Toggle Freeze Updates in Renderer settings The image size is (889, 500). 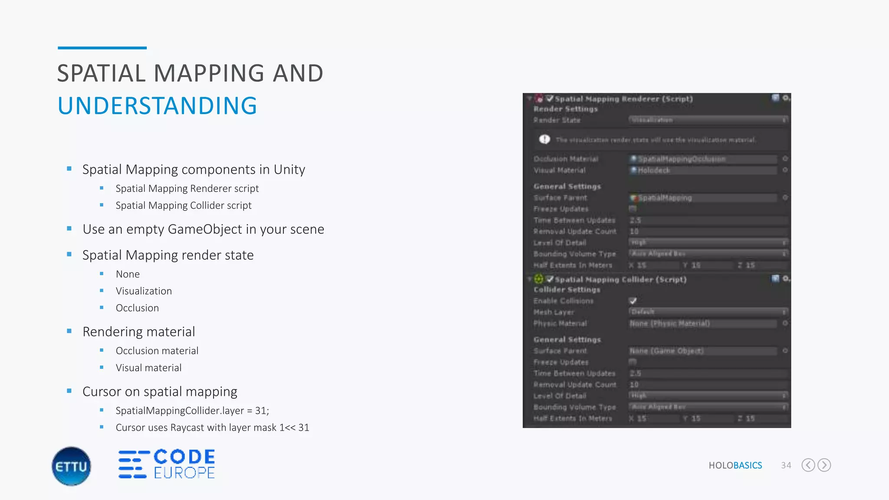coord(632,209)
